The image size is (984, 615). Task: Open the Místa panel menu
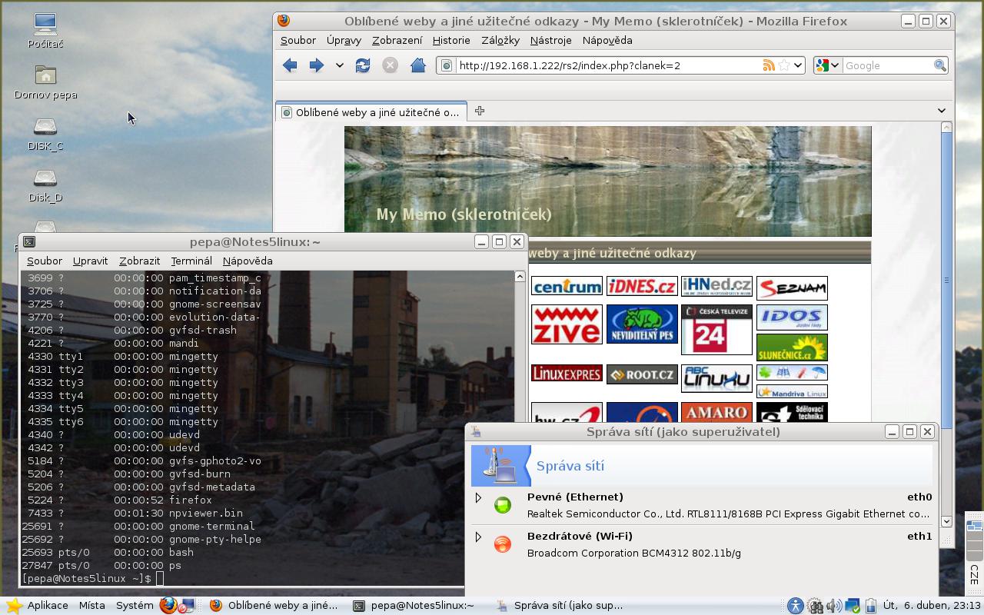click(x=91, y=605)
